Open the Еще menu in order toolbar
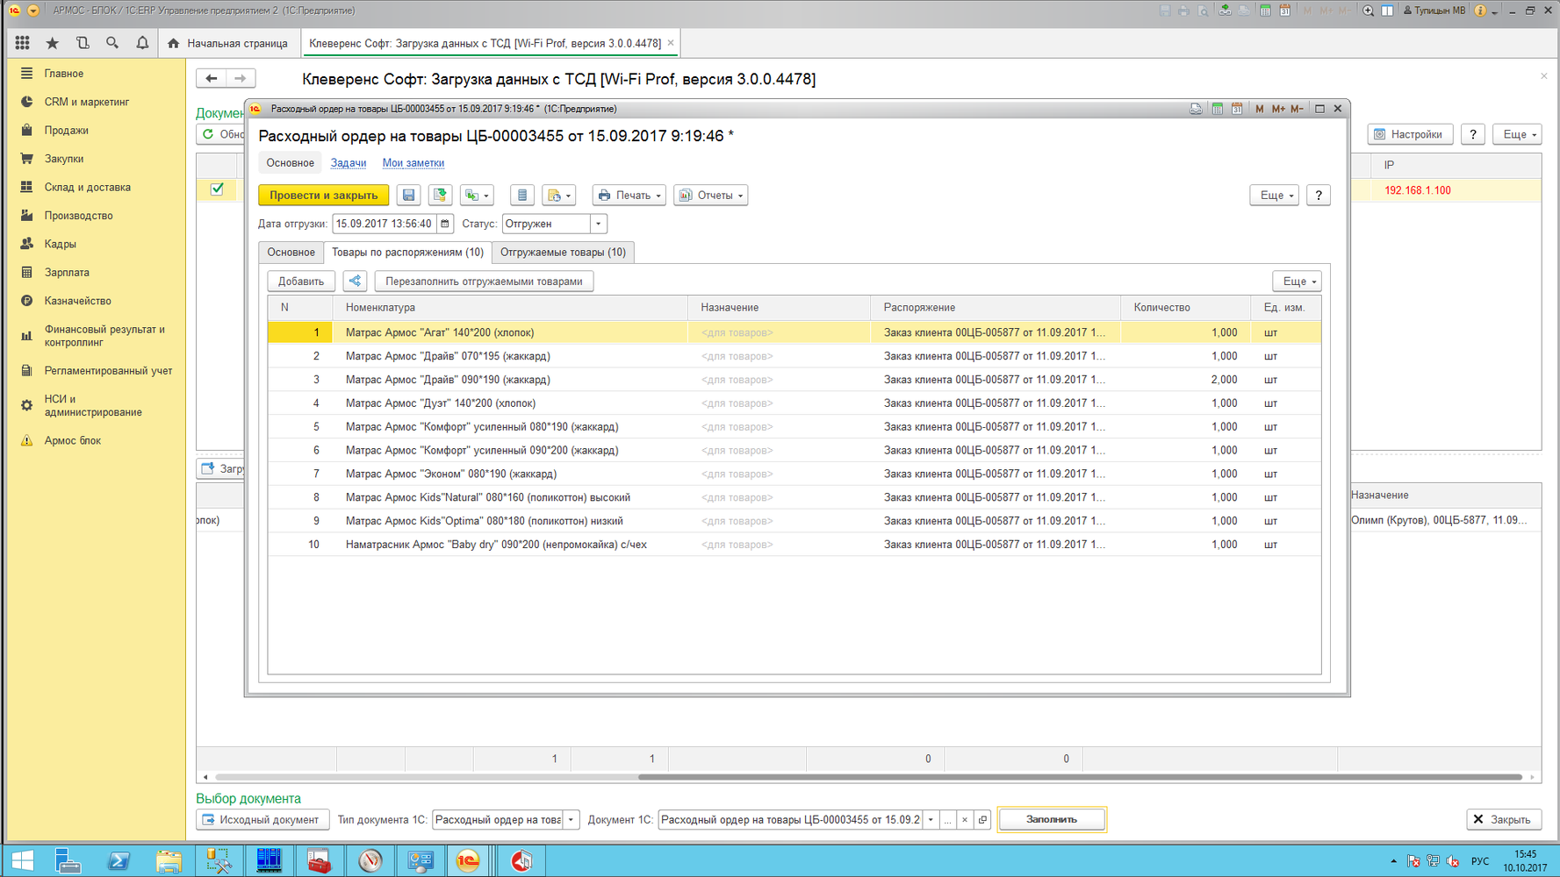 (x=1275, y=196)
